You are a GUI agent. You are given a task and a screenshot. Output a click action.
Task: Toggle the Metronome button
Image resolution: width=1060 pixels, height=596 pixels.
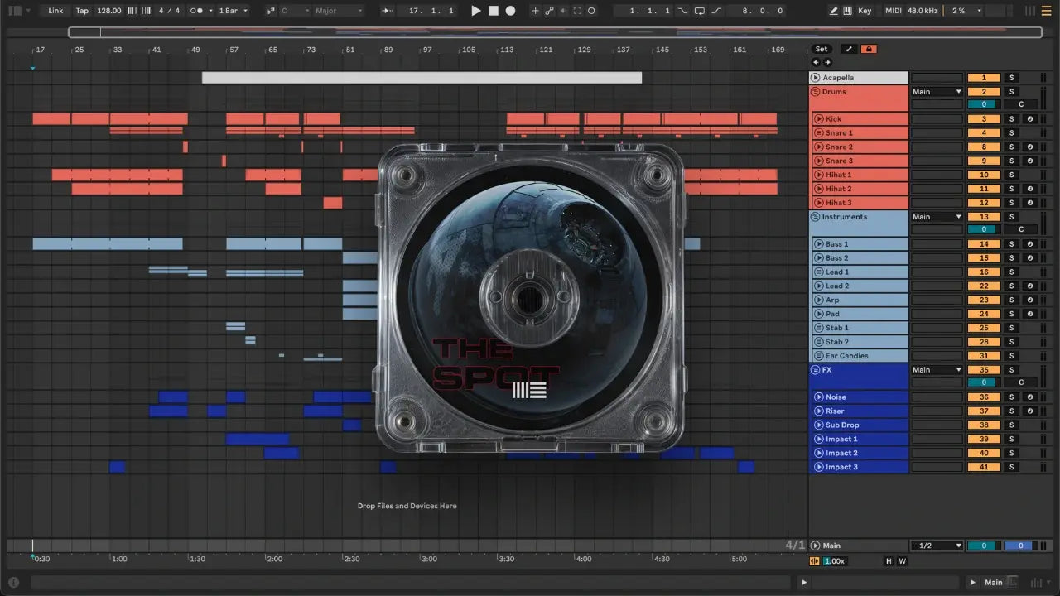196,11
